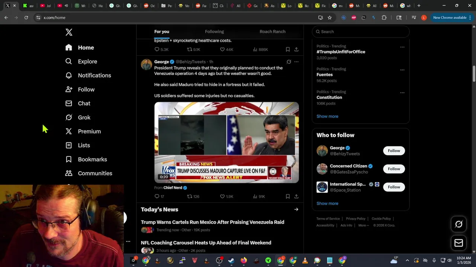Open Grok explain icon on George's post
Viewport: 476px width, 267px height.
[289, 62]
